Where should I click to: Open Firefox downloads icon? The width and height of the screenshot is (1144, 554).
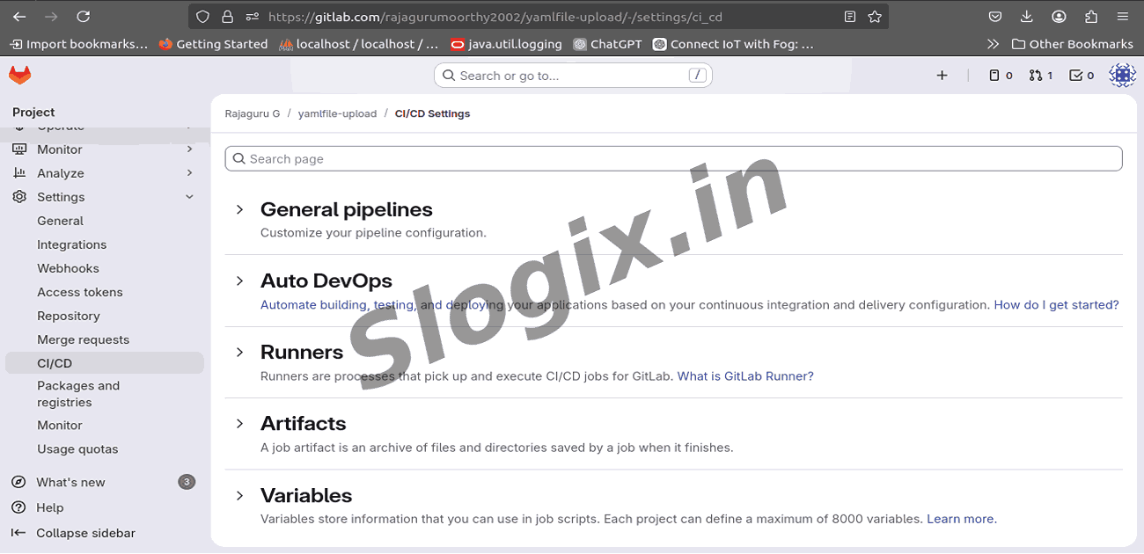click(x=1027, y=17)
